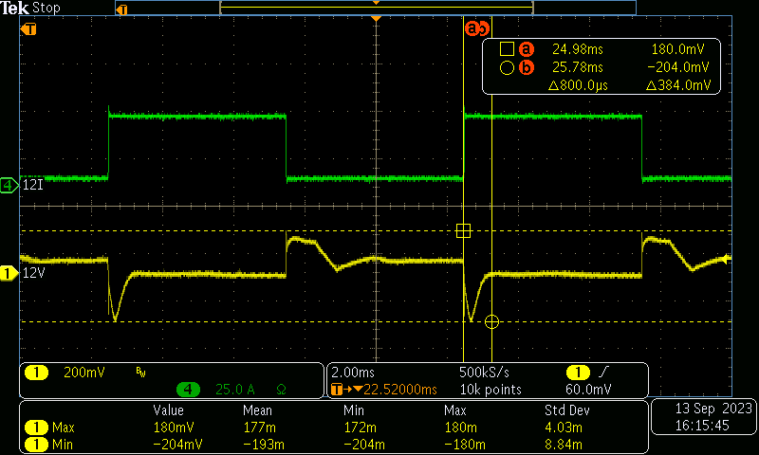The height and width of the screenshot is (455, 759).
Task: Select the square cursor a marker on the waveform
Action: 463,230
